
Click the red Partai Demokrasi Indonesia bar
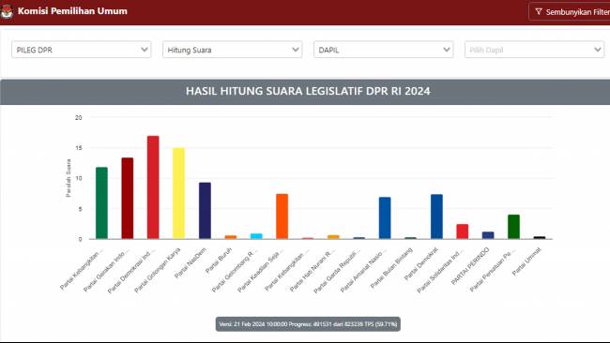[153, 187]
